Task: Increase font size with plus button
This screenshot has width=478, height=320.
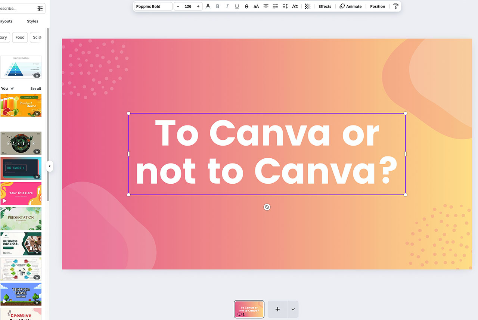Action: pyautogui.click(x=198, y=6)
